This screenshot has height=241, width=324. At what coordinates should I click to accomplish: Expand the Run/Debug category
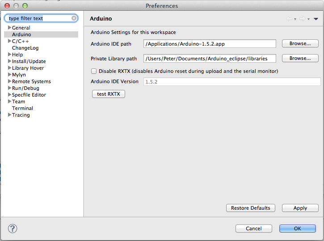[9, 88]
